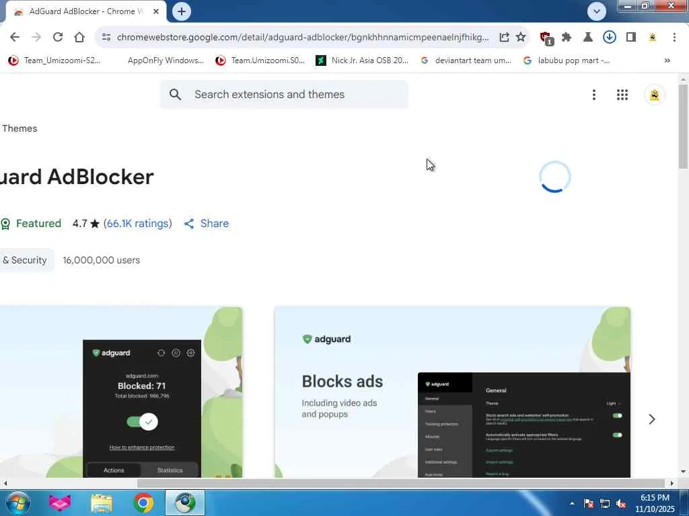
Task: Click the active globe browser taskbar icon
Action: tap(185, 503)
